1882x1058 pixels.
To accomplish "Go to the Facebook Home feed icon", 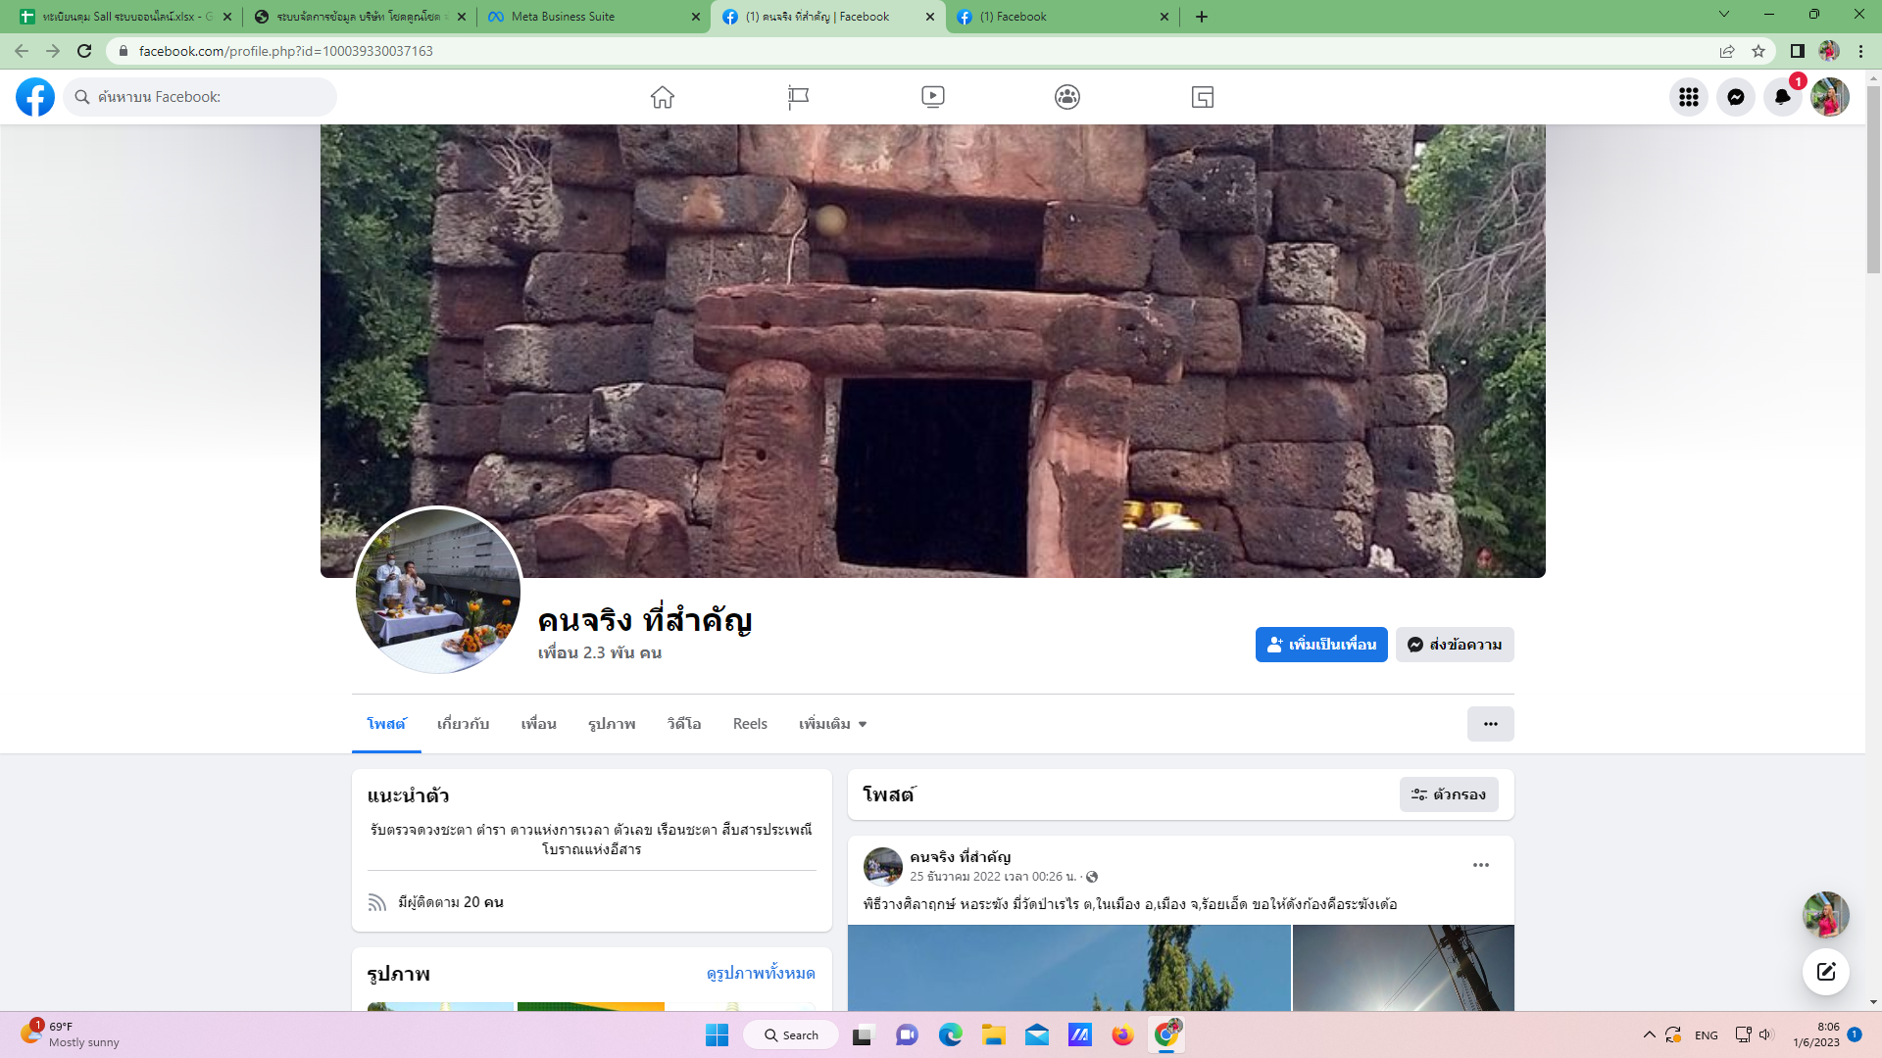I will tap(663, 97).
